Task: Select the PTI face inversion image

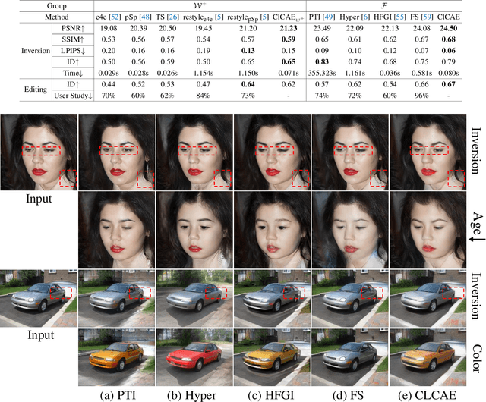Action: click(116, 150)
